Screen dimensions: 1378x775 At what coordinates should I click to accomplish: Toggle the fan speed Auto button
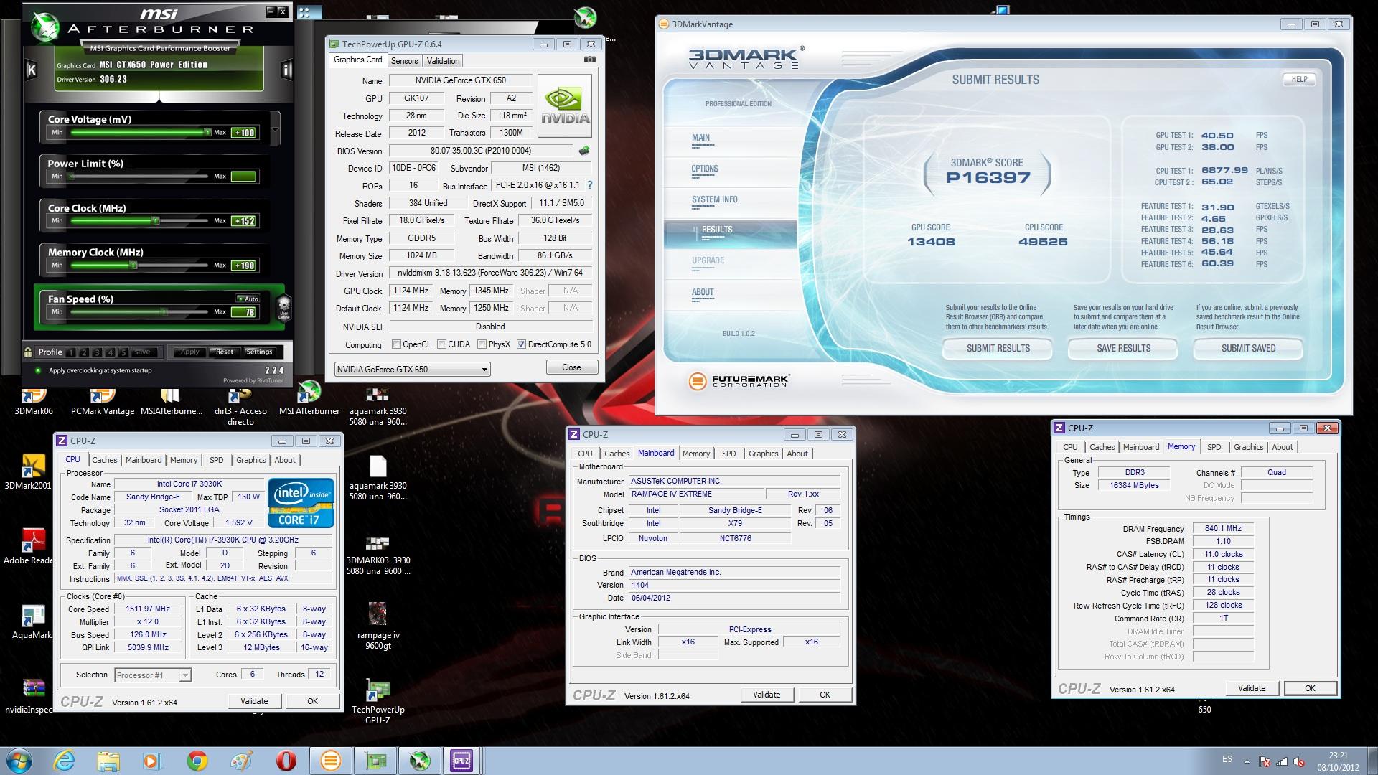pos(248,299)
